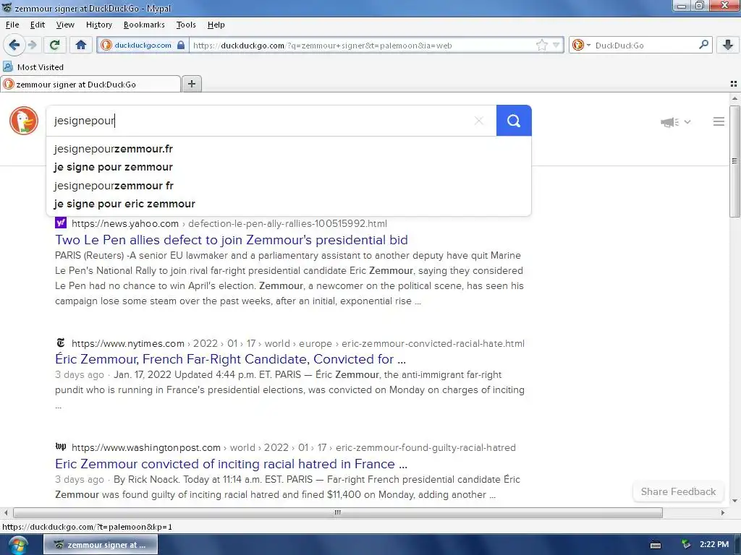741x555 pixels.
Task: Open 'Two Le Pen allies defect' result
Action: (231, 240)
